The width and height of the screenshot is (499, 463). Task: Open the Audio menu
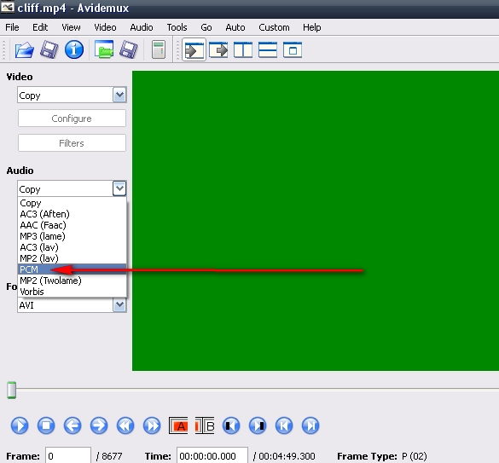tap(142, 27)
